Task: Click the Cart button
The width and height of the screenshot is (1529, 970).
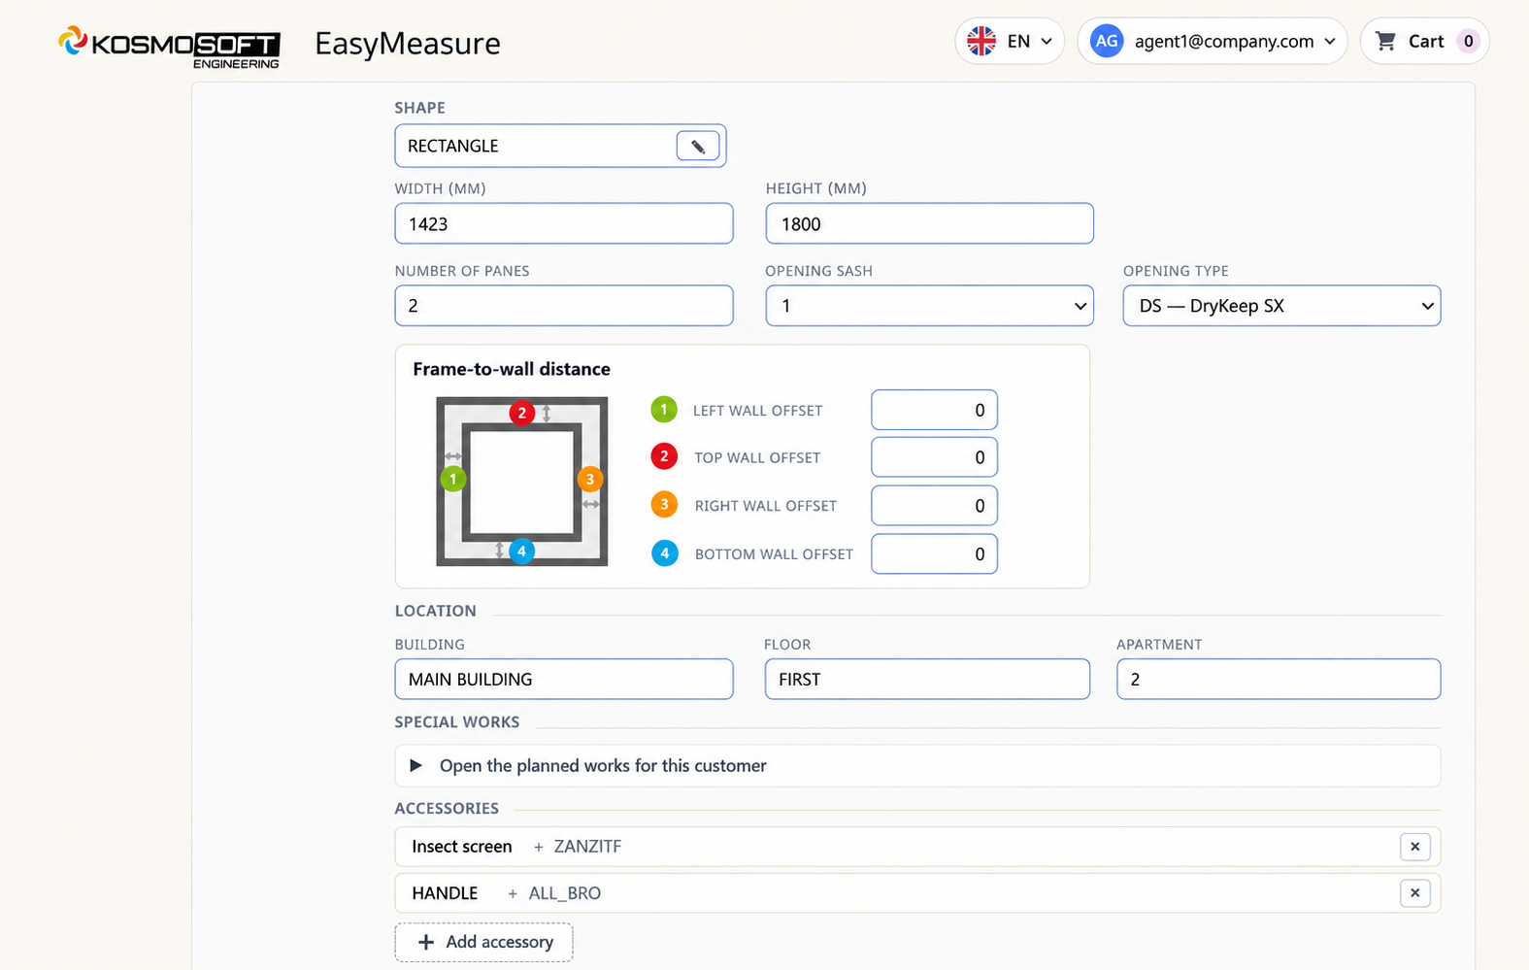Action: [x=1425, y=41]
